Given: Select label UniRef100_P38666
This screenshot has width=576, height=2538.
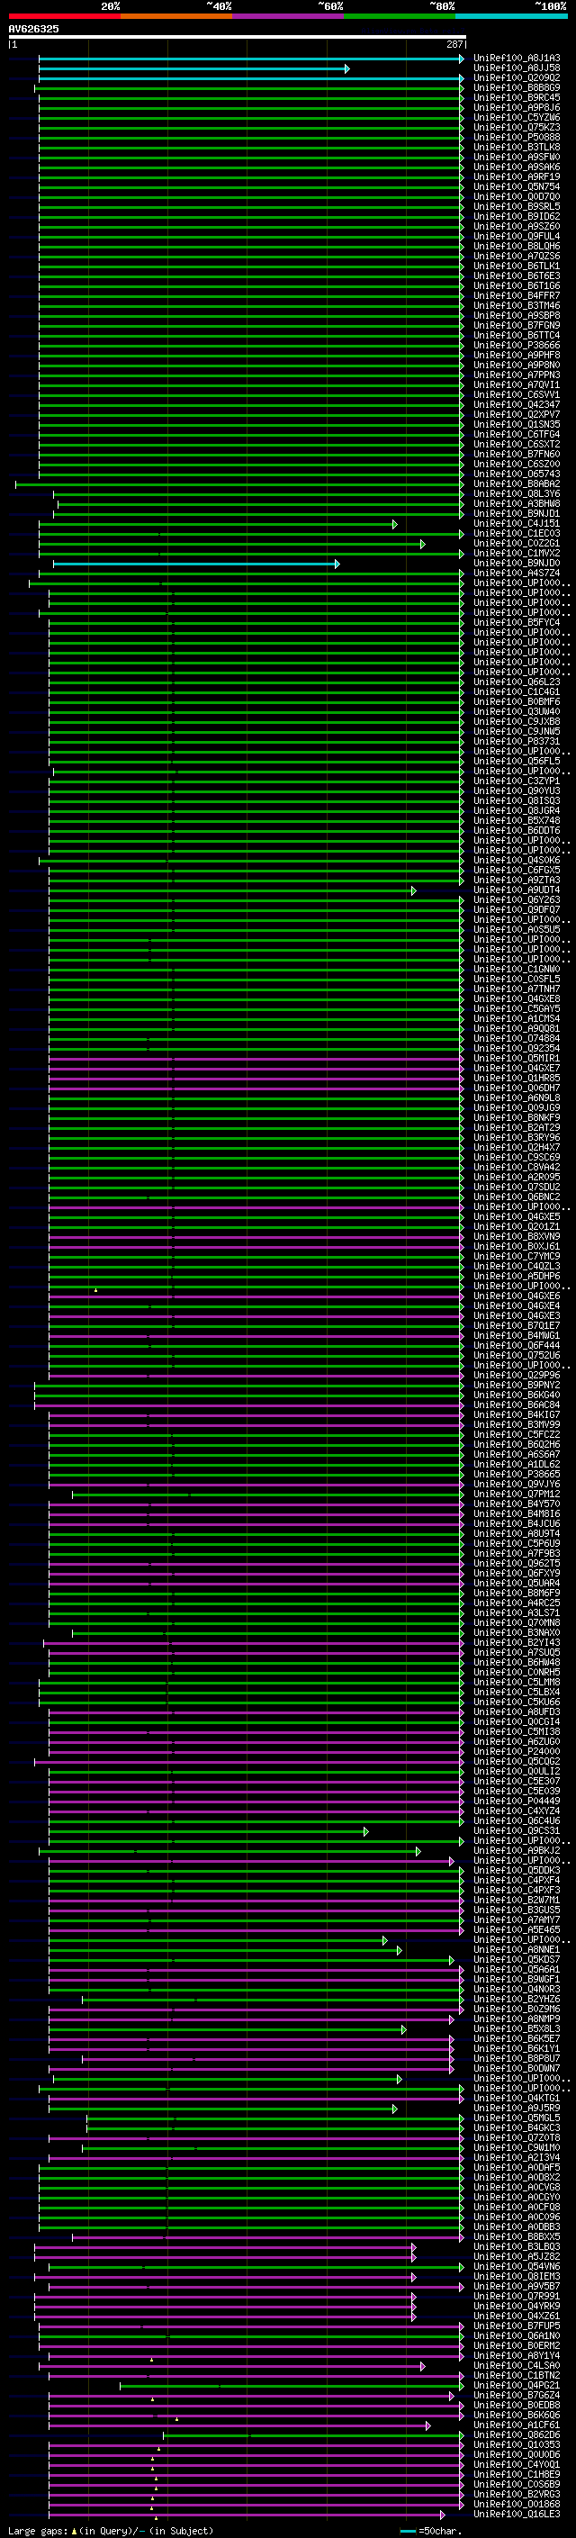Looking at the screenshot, I should coord(517,346).
